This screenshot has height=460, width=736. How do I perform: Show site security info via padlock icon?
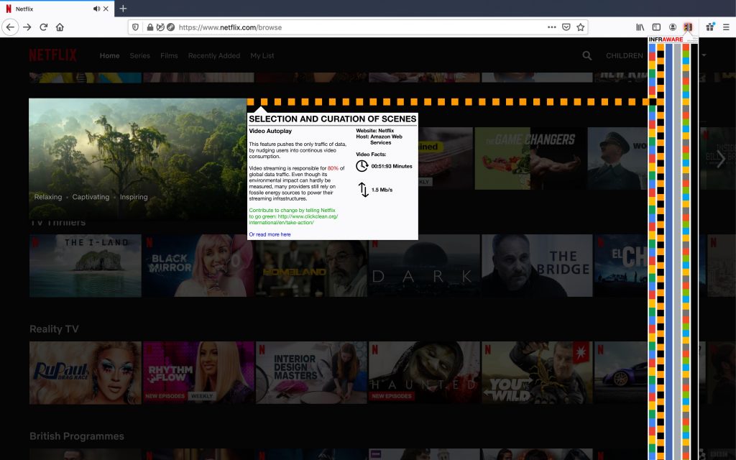[149, 27]
